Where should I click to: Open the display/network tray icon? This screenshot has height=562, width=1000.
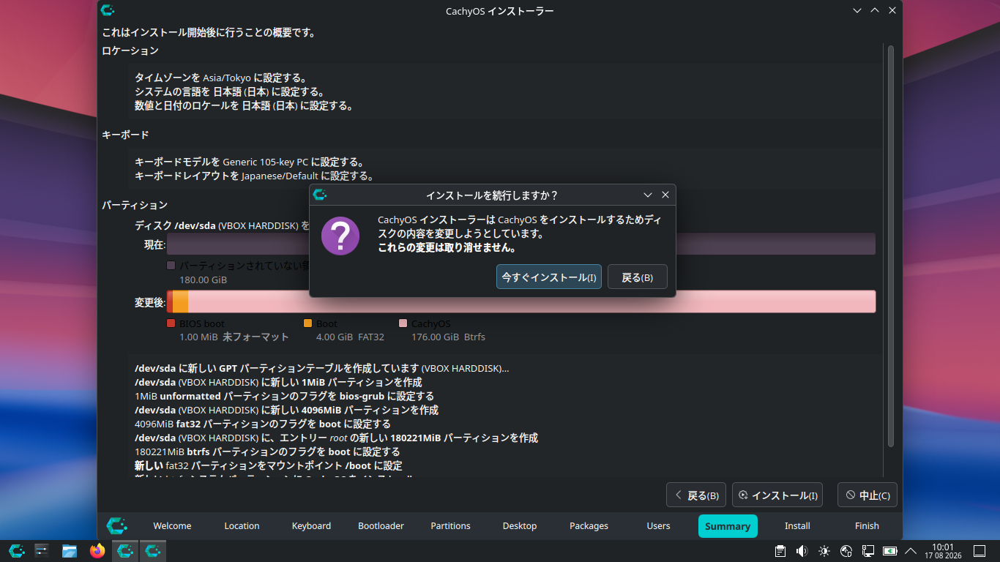click(x=868, y=551)
